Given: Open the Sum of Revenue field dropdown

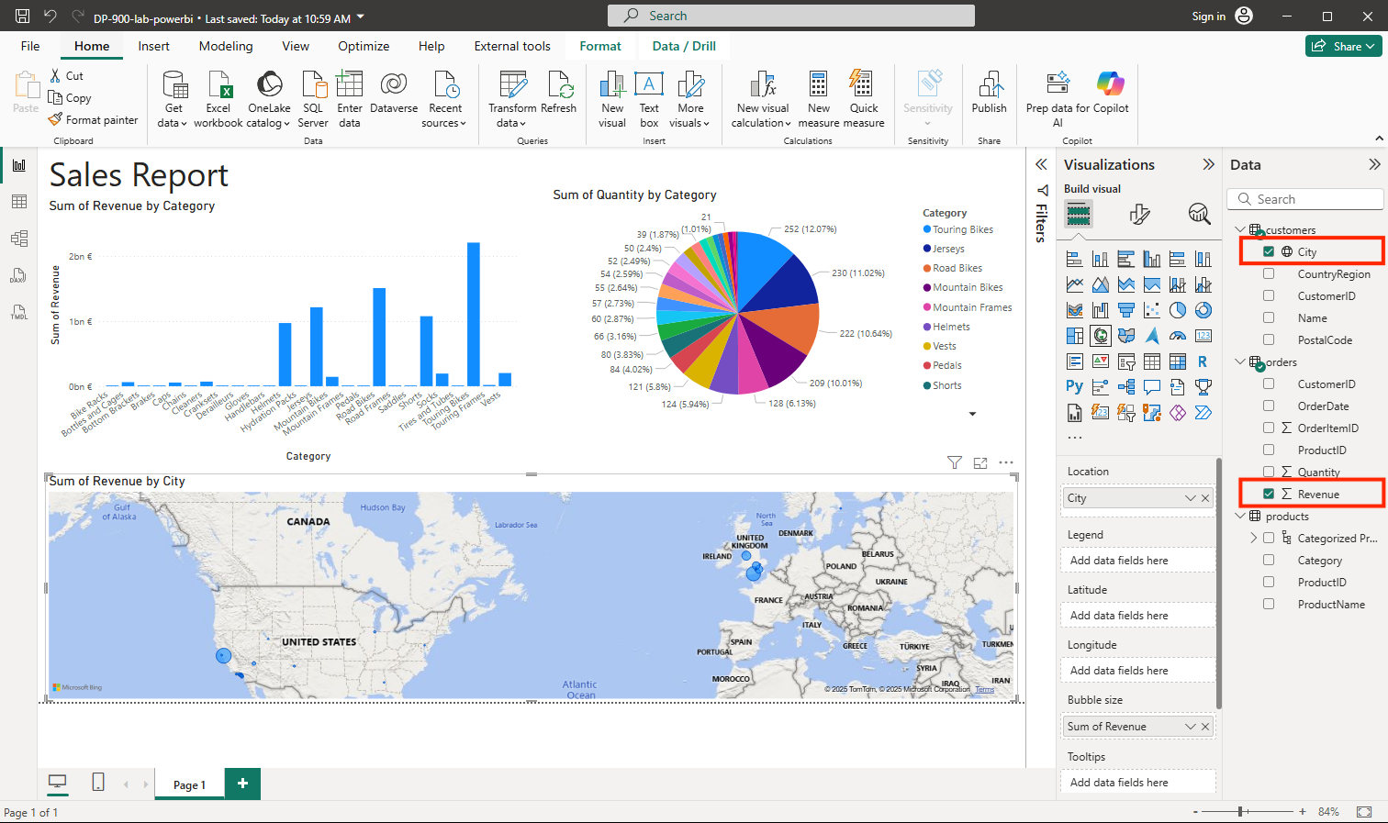Looking at the screenshot, I should pyautogui.click(x=1191, y=727).
